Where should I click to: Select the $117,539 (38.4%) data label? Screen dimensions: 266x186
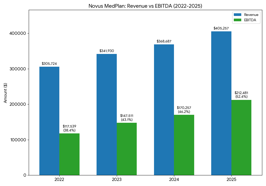69,128
